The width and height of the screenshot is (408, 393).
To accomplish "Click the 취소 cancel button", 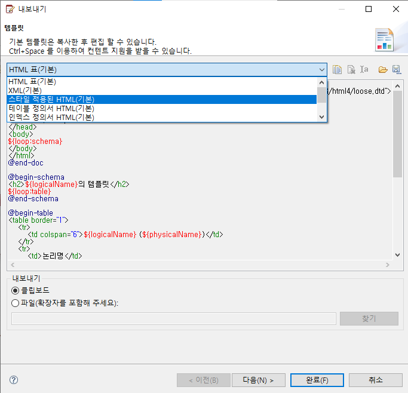I will point(376,380).
